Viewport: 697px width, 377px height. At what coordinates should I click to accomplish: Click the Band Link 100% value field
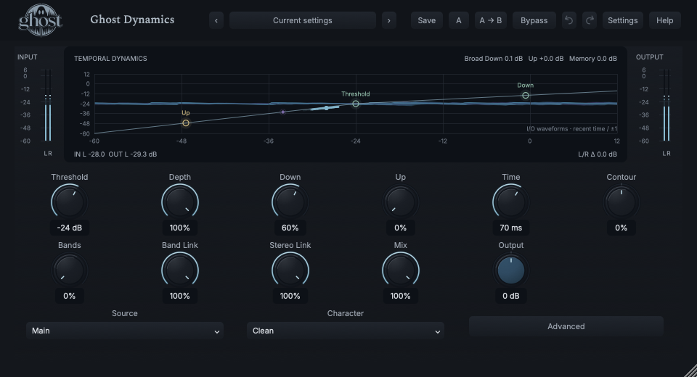pyautogui.click(x=179, y=297)
